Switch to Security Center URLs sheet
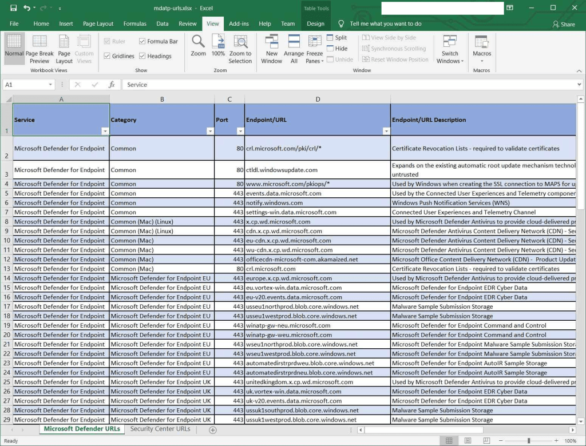This screenshot has width=586, height=446. click(160, 429)
